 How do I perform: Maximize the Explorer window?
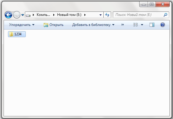pyautogui.click(x=152, y=4)
